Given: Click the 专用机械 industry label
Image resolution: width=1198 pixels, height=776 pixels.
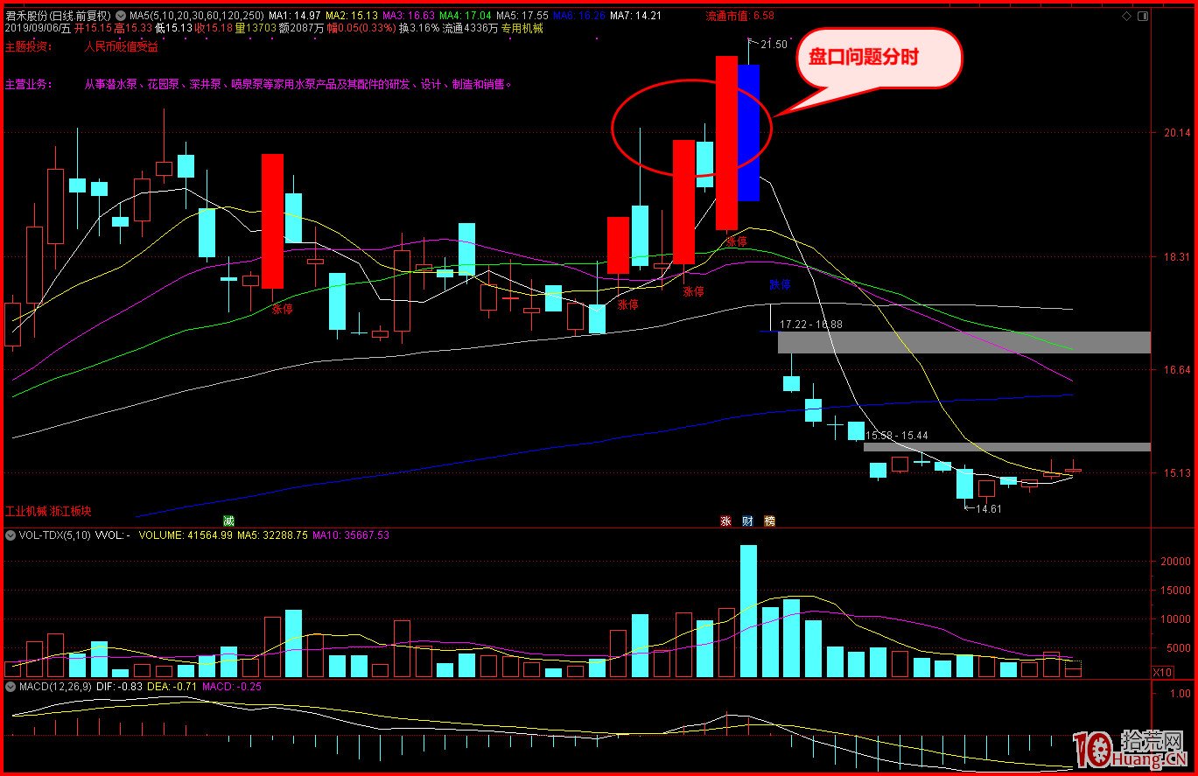Looking at the screenshot, I should click(x=522, y=28).
